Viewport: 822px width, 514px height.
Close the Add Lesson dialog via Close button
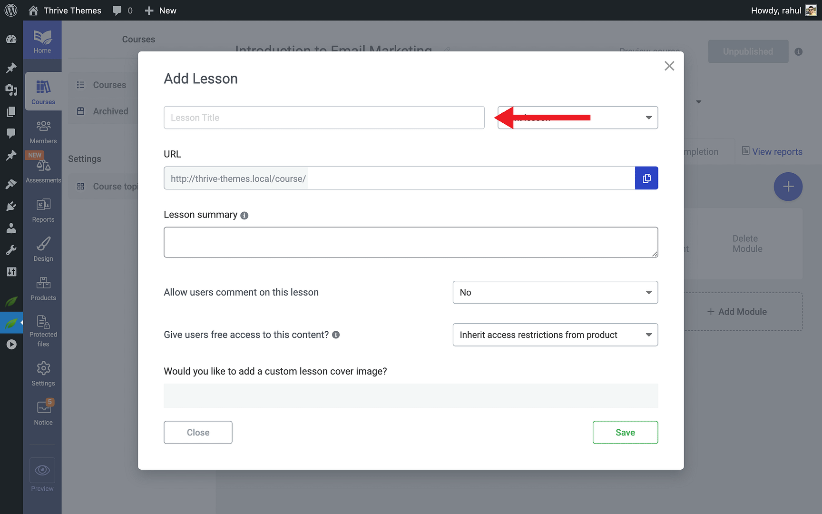[198, 432]
